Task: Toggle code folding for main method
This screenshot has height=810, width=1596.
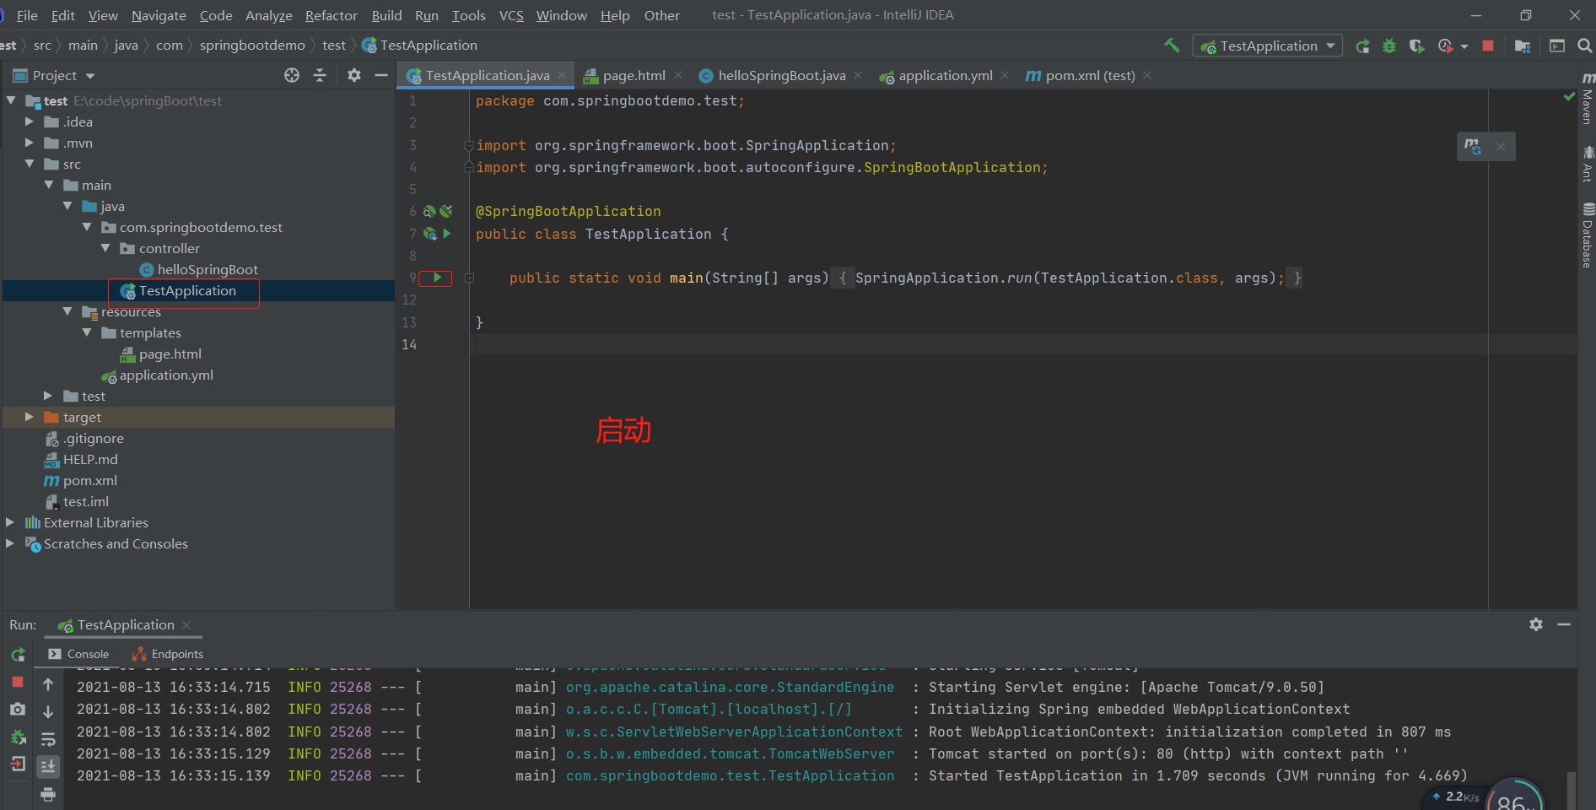Action: pyautogui.click(x=469, y=278)
